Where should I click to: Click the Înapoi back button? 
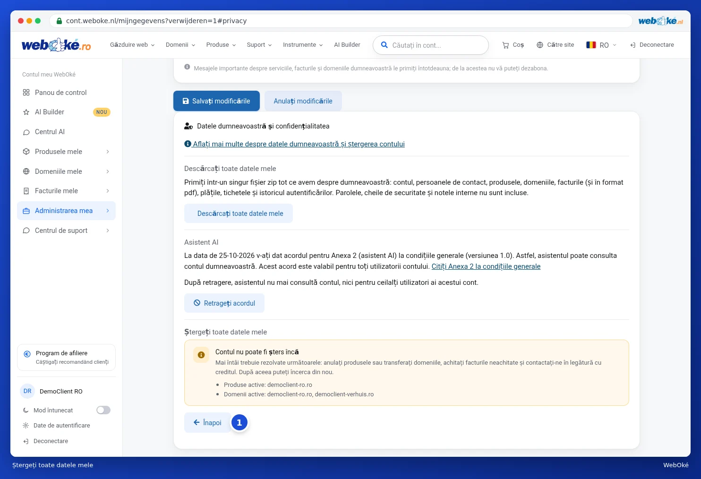click(207, 423)
